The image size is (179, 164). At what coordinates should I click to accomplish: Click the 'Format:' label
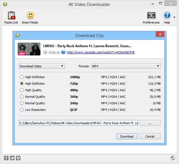click(84, 66)
